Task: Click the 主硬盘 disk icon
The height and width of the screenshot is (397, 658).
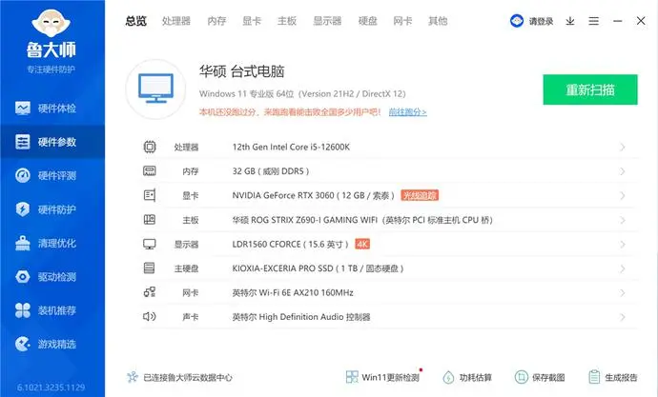Action: pos(149,268)
